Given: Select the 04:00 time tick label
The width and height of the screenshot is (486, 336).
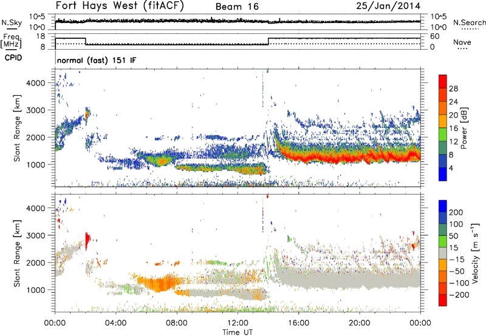Looking at the screenshot, I should [x=115, y=323].
